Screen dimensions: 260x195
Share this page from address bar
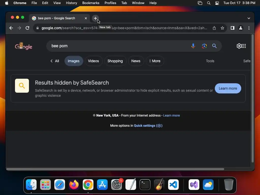coord(214,28)
